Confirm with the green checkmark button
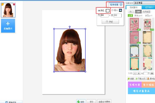Image resolution: width=155 pixels, height=103 pixels. coord(81,101)
